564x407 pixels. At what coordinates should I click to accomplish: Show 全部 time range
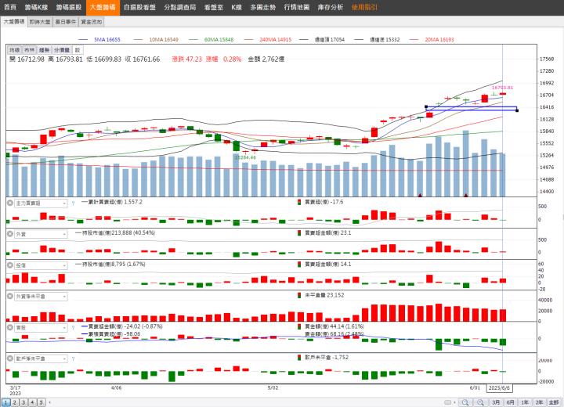[x=554, y=402]
